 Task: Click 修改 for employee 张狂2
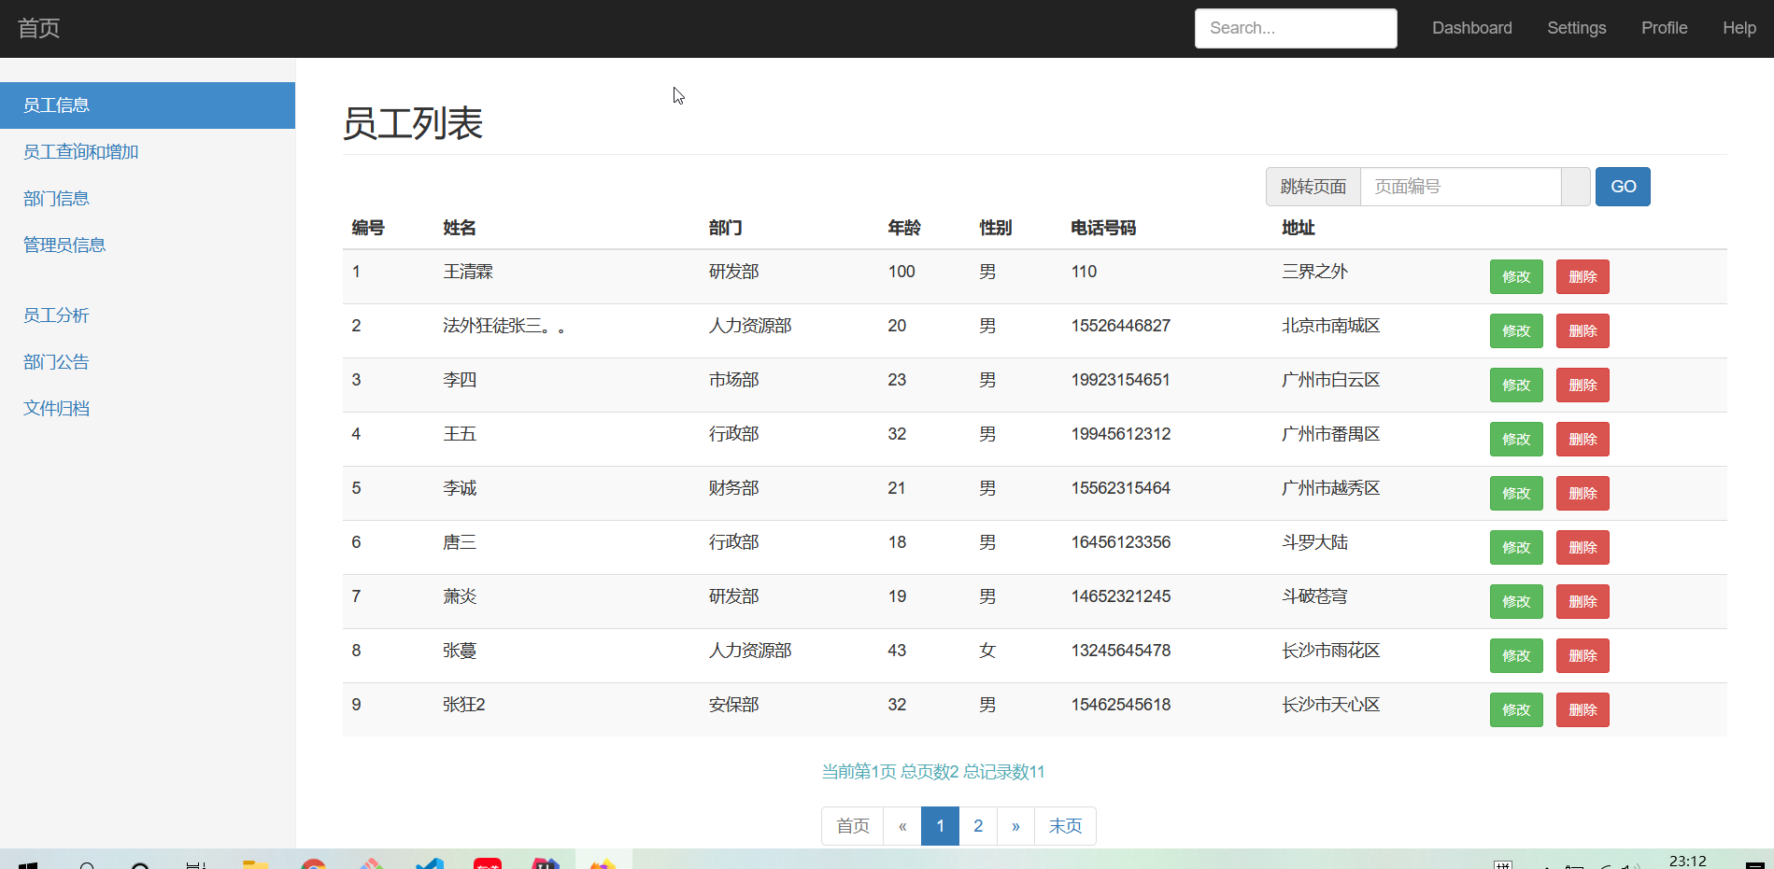1516,710
